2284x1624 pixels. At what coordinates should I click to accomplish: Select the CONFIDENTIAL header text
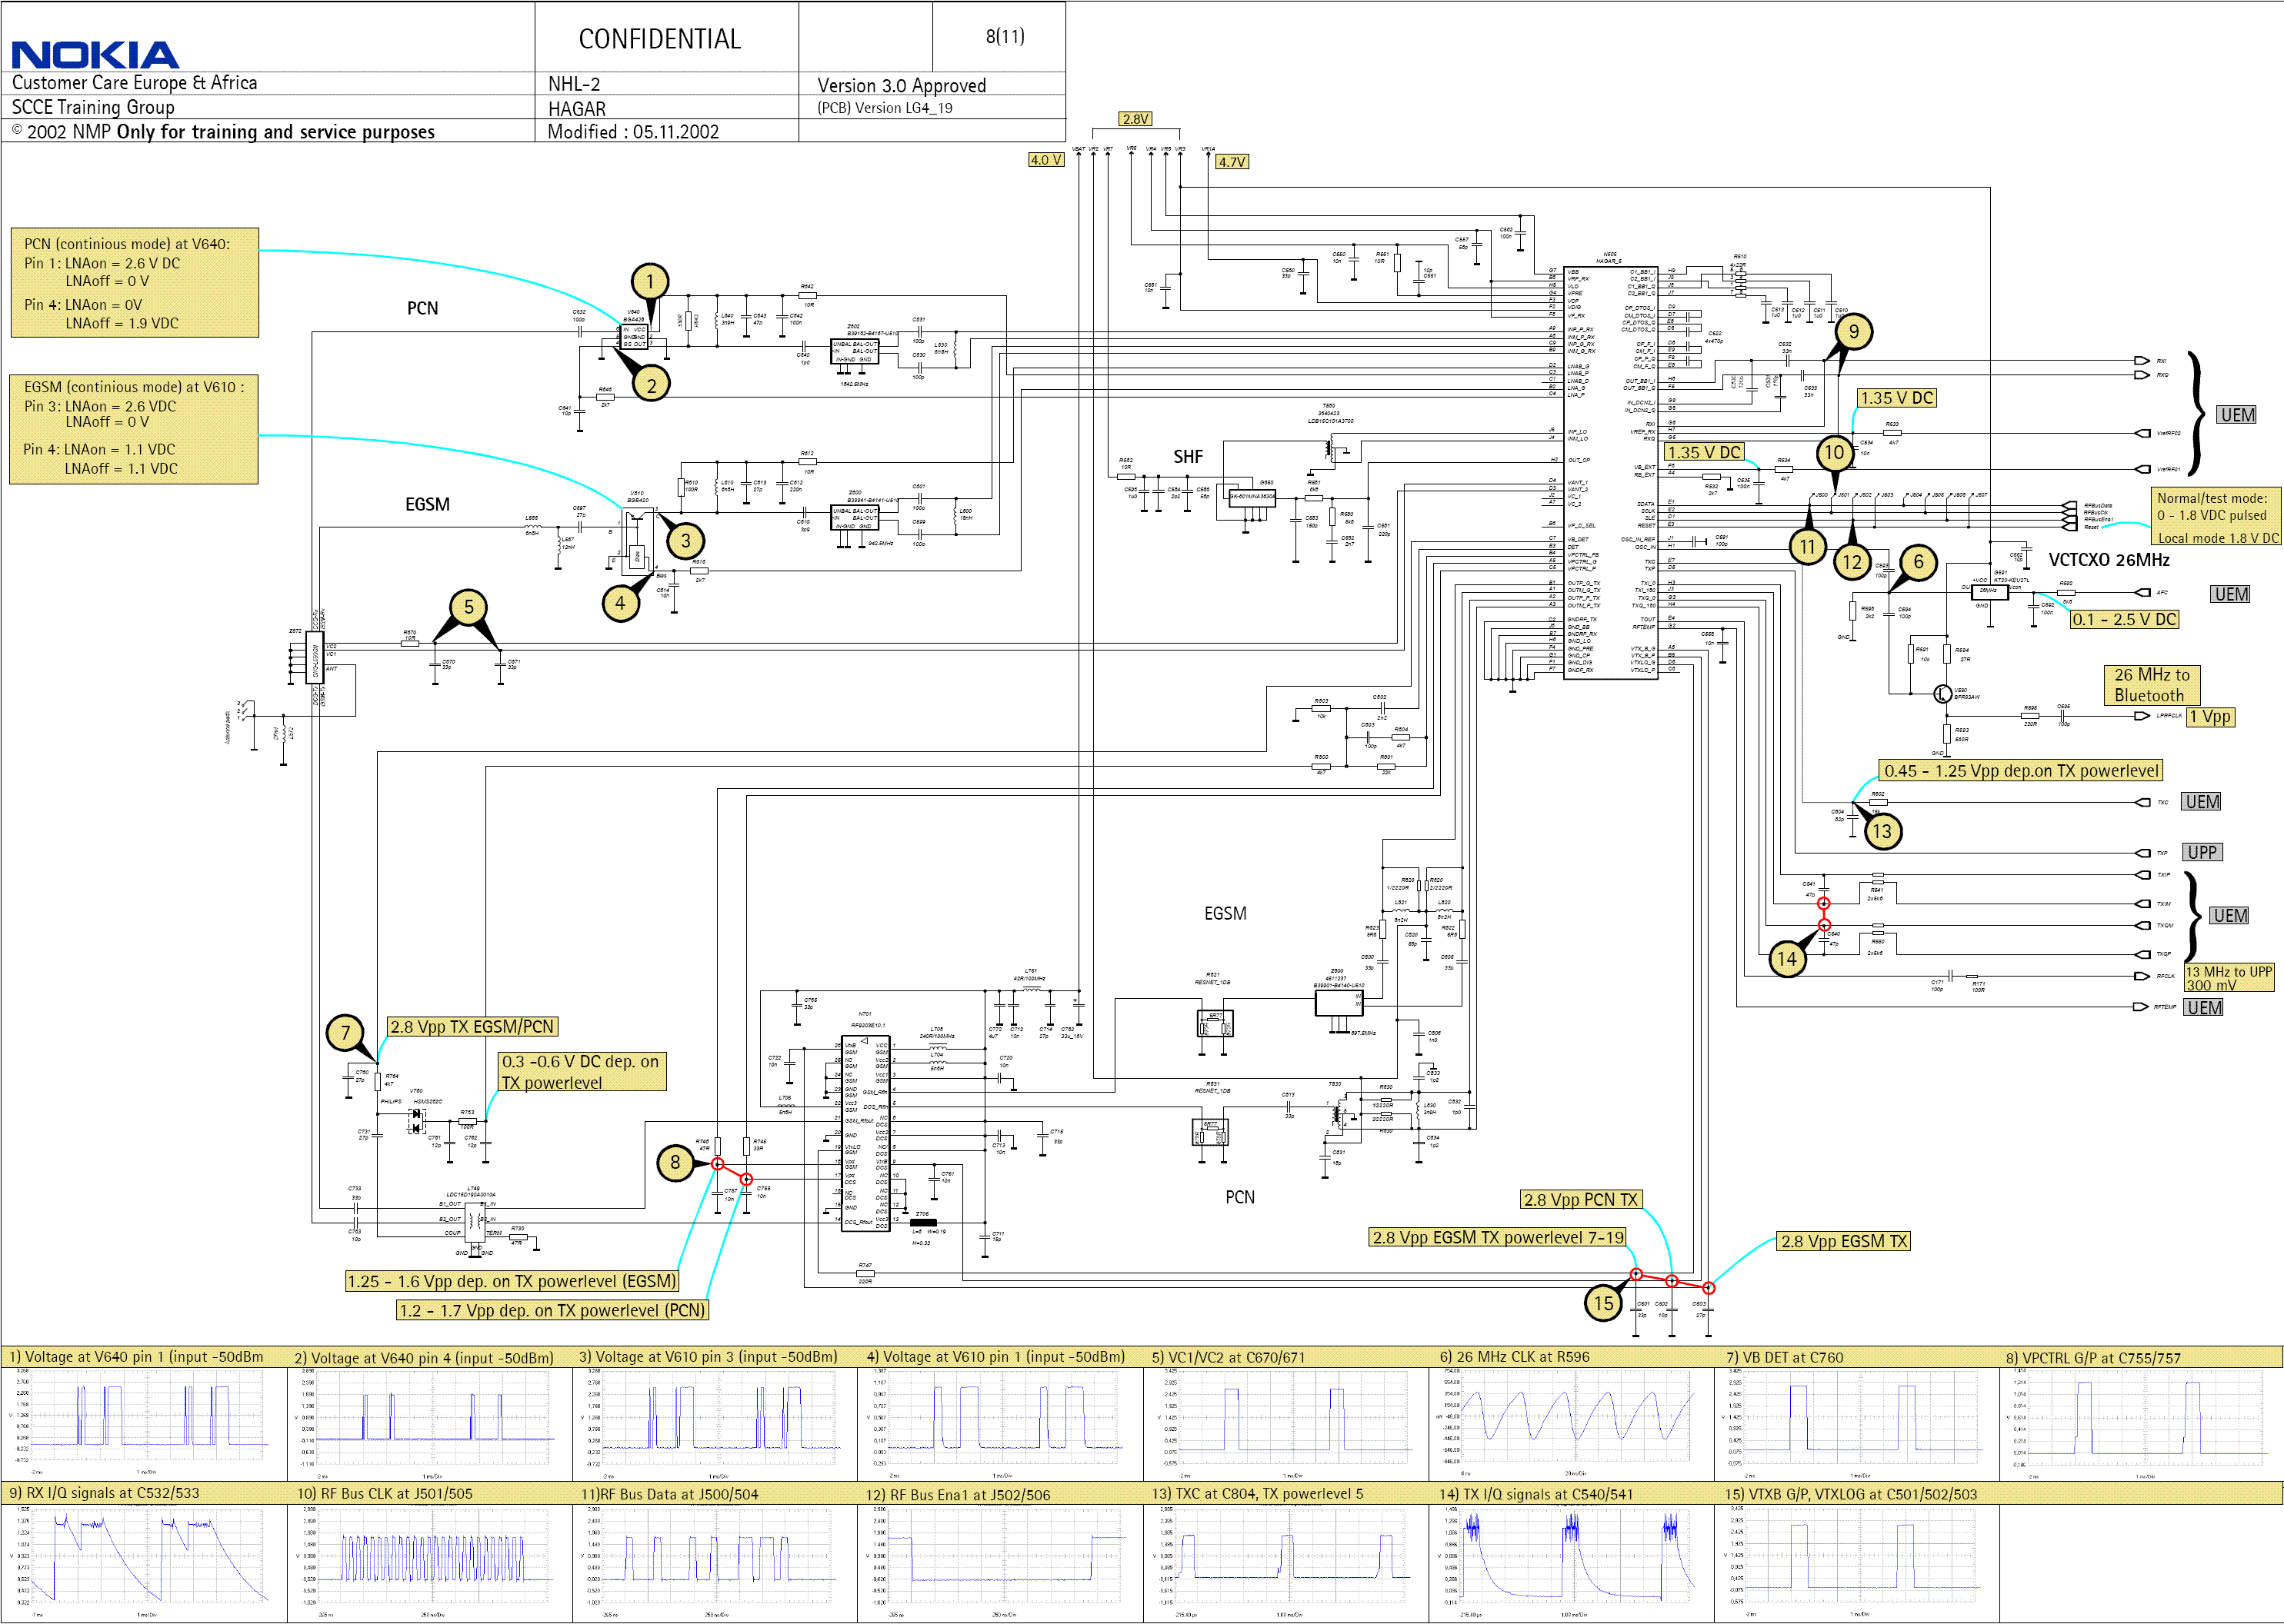tap(659, 39)
